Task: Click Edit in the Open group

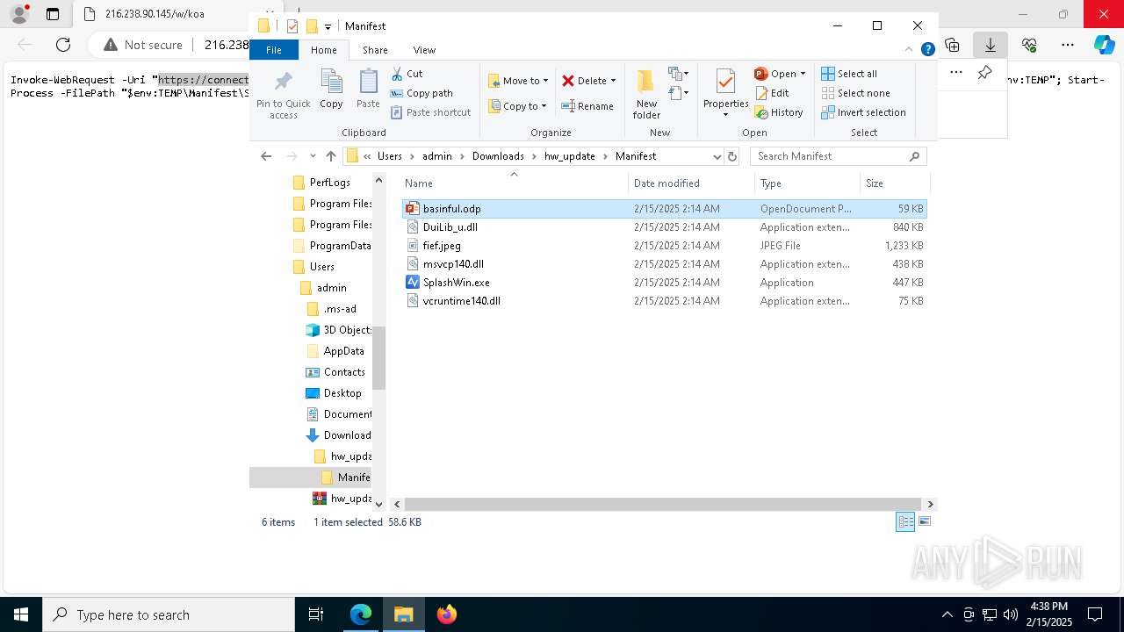Action: (772, 93)
